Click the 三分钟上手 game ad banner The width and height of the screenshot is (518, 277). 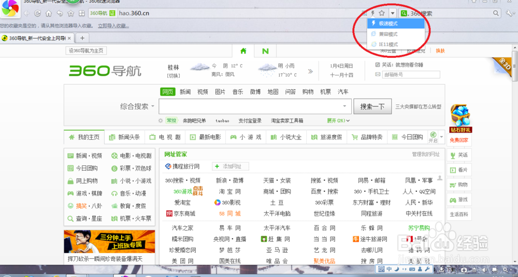[x=109, y=242]
